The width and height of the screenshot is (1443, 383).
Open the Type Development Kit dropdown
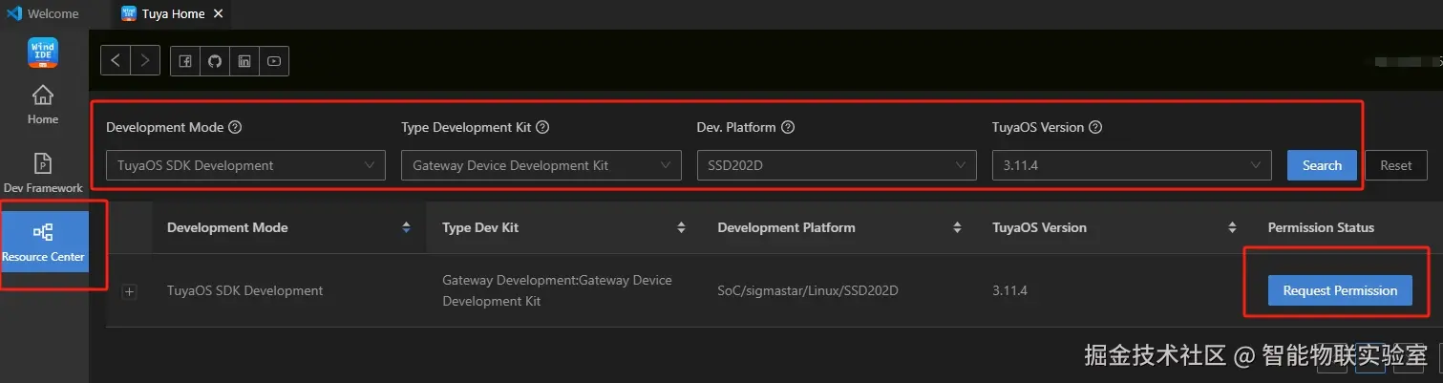(541, 165)
